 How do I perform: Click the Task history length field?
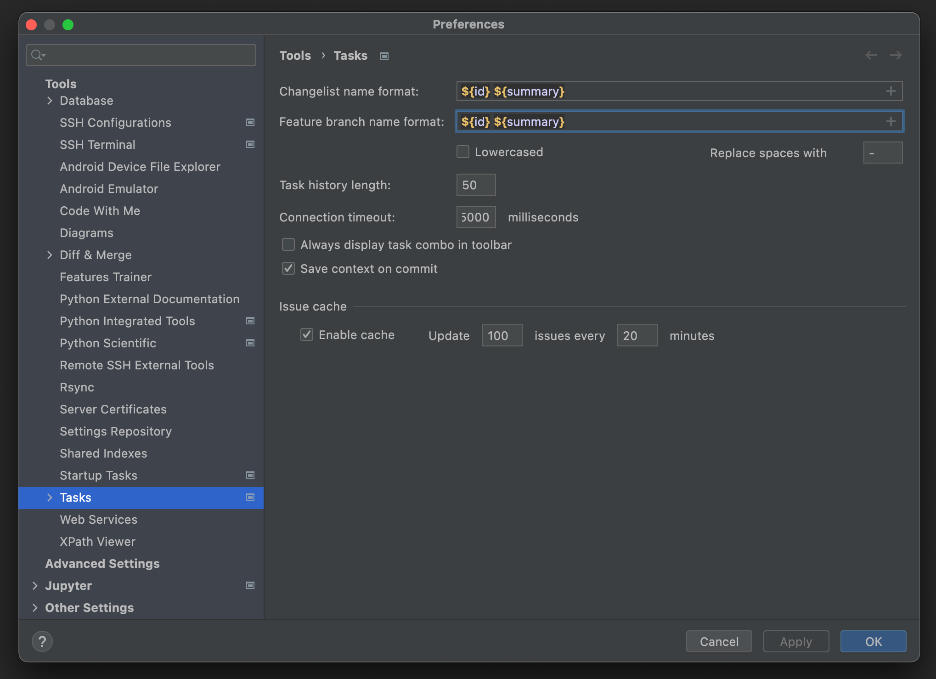click(x=476, y=185)
